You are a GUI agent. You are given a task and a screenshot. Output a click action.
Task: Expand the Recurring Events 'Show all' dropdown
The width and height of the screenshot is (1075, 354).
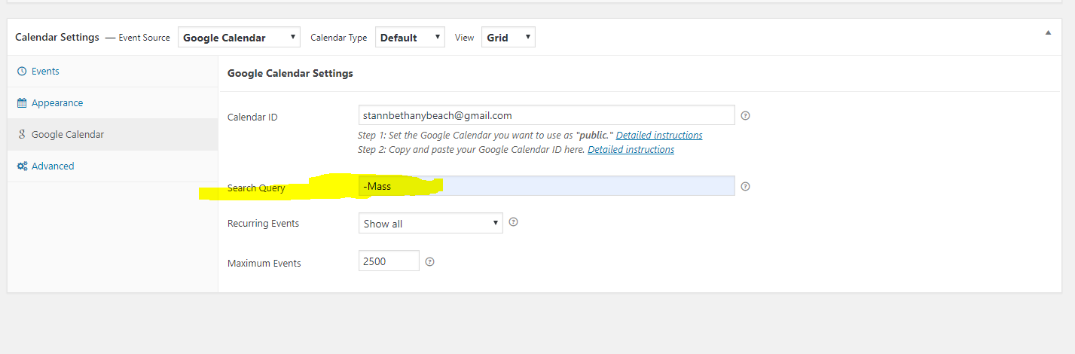pyautogui.click(x=430, y=223)
